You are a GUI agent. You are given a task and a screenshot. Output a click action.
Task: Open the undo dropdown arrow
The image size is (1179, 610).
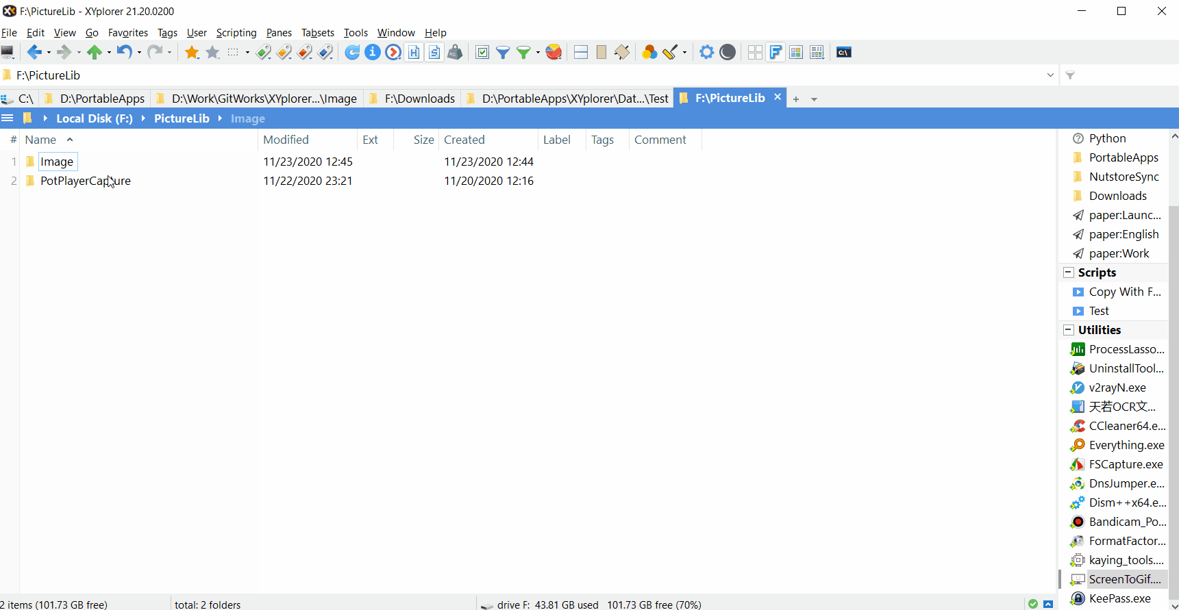pos(139,53)
